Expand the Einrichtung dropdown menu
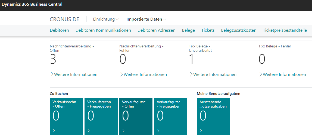Viewport: 312px width, 139px height. 106,19
